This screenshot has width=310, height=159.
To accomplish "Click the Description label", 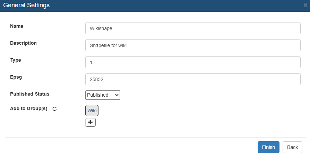I will click(23, 43).
